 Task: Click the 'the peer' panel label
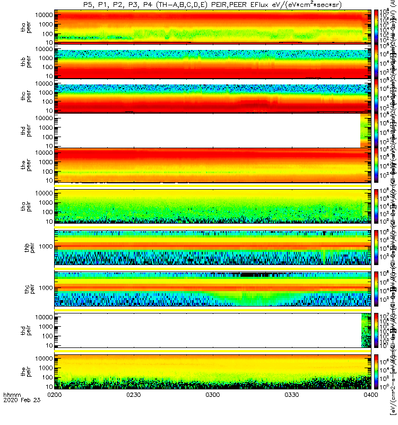pyautogui.click(x=26, y=165)
